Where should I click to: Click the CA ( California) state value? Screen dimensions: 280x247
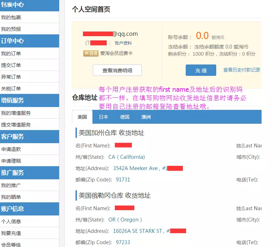click(x=127, y=157)
